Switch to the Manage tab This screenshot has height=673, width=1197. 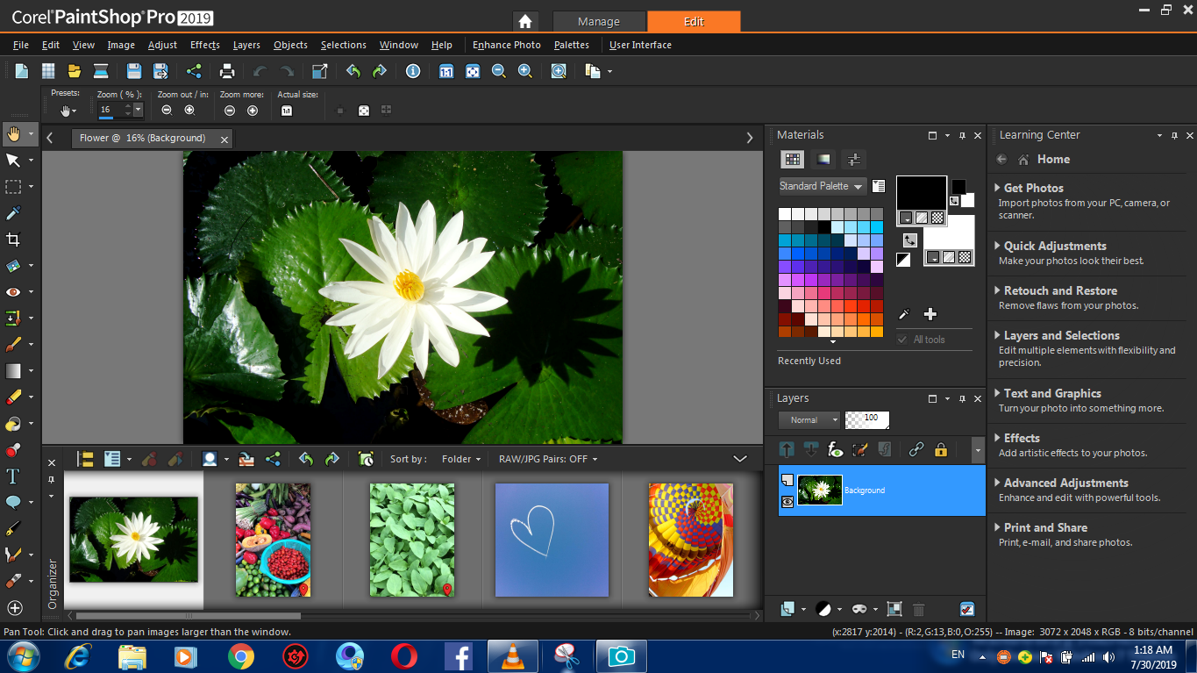(599, 22)
